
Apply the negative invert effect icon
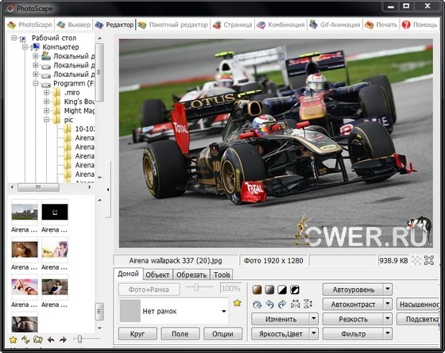pos(295,290)
